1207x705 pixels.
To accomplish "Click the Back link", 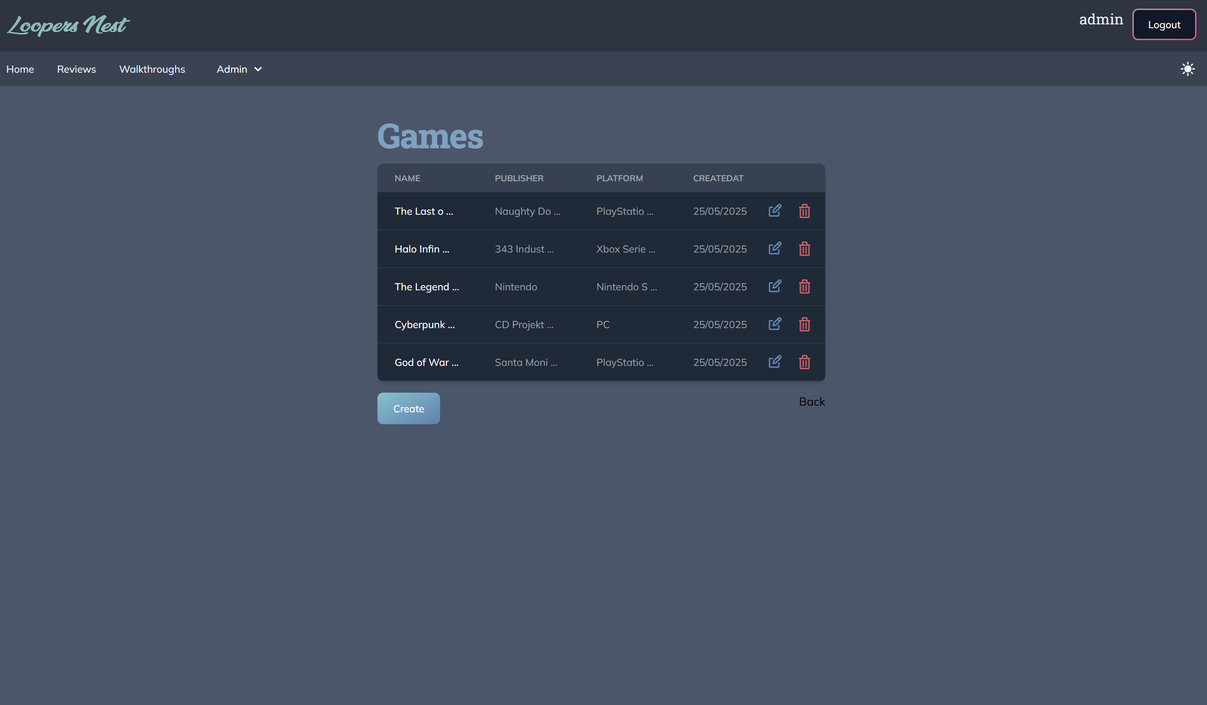I will tap(811, 401).
